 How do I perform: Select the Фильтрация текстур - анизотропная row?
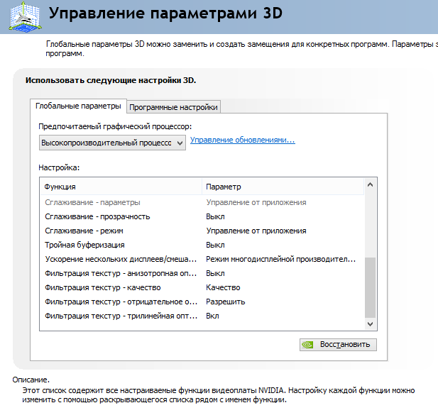coord(202,273)
